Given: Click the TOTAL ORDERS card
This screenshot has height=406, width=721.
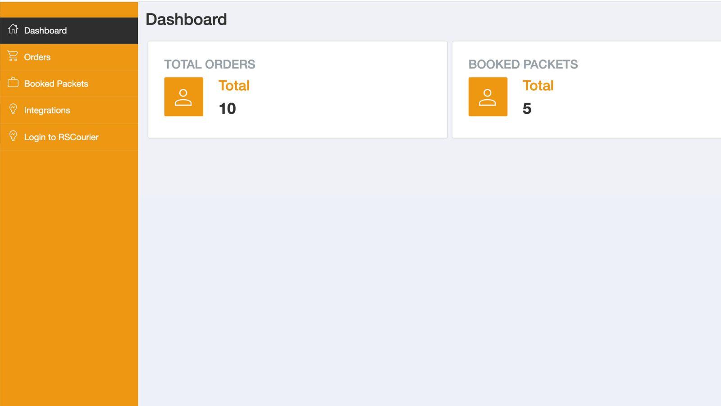Looking at the screenshot, I should pyautogui.click(x=297, y=90).
